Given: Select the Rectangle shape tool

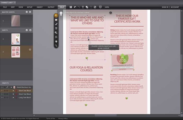Looking at the screenshot, I should tap(56, 20).
